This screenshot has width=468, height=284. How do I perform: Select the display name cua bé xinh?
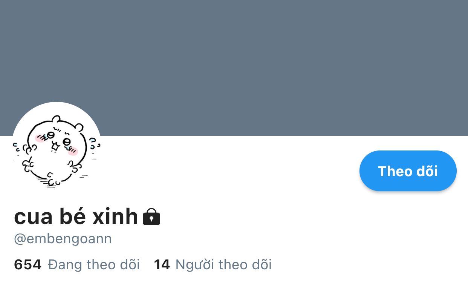(76, 216)
